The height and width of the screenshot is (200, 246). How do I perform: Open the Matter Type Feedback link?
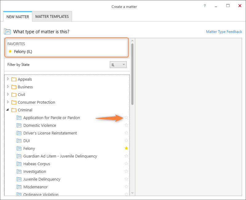[x=224, y=32]
